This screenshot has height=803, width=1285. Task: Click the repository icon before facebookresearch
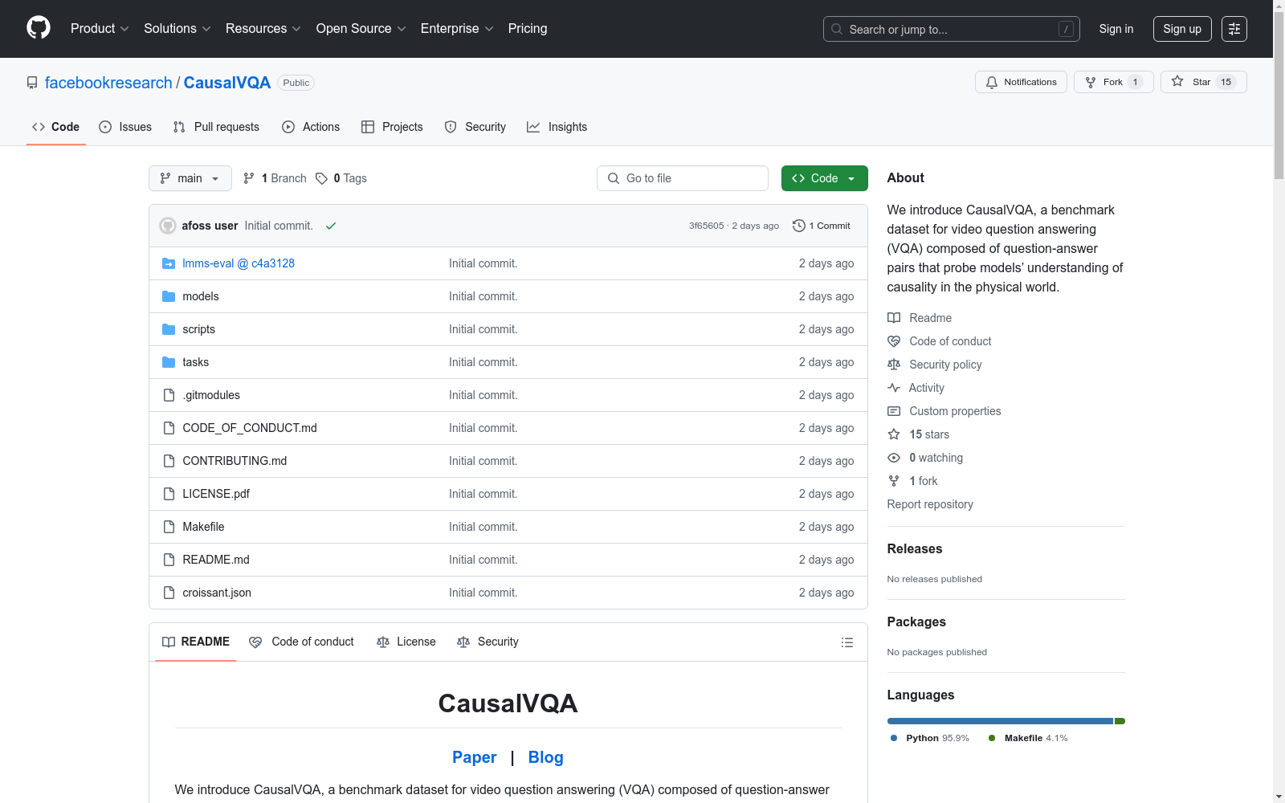[32, 83]
